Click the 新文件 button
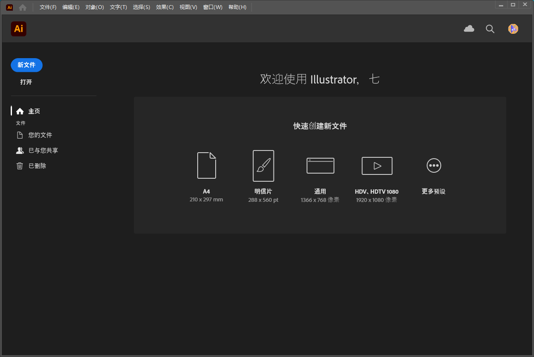 click(x=27, y=65)
